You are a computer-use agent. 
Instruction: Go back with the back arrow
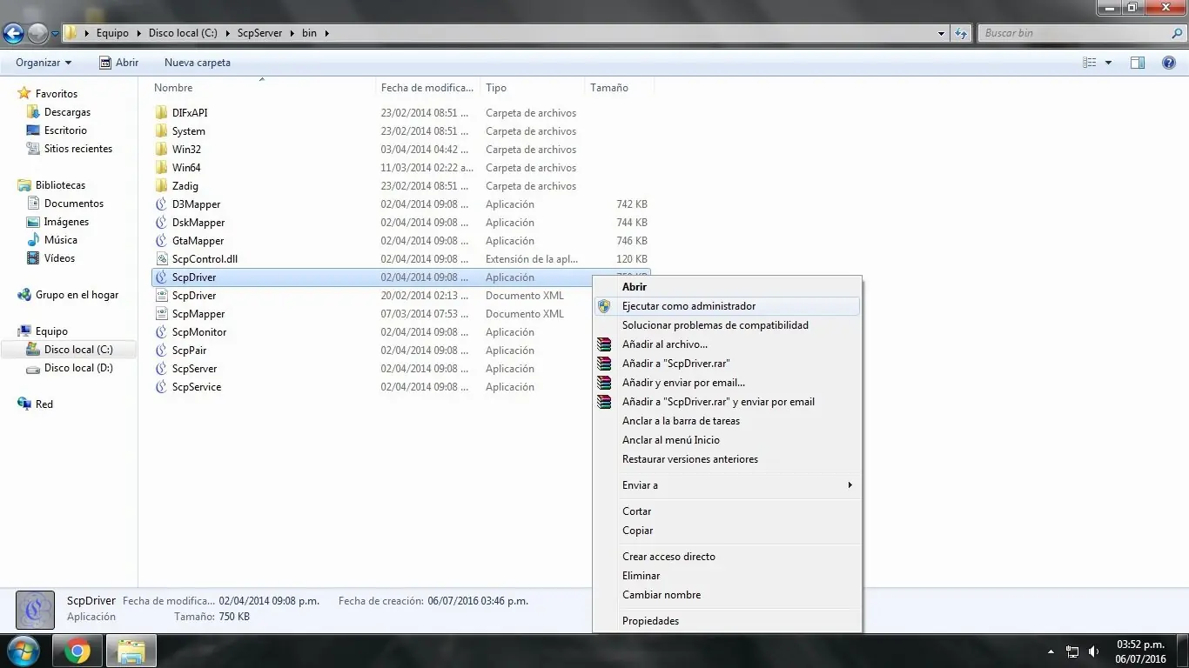tap(13, 33)
